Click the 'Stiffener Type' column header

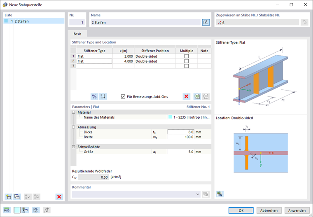pyautogui.click(x=94, y=51)
